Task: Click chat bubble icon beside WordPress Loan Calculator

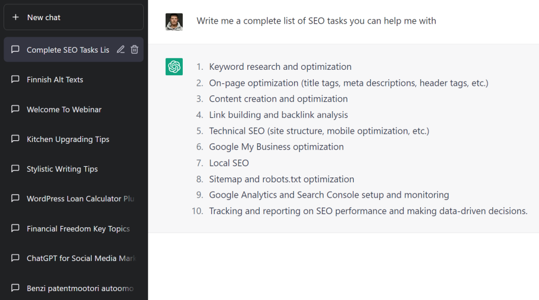Action: pyautogui.click(x=15, y=198)
